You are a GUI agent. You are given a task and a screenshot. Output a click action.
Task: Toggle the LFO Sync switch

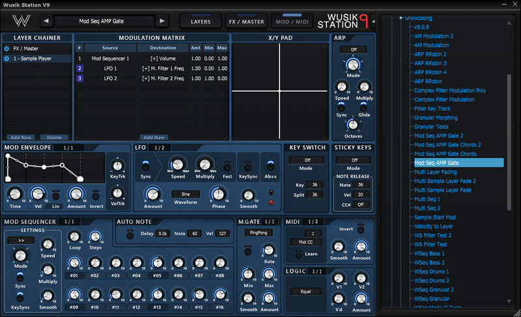click(145, 165)
